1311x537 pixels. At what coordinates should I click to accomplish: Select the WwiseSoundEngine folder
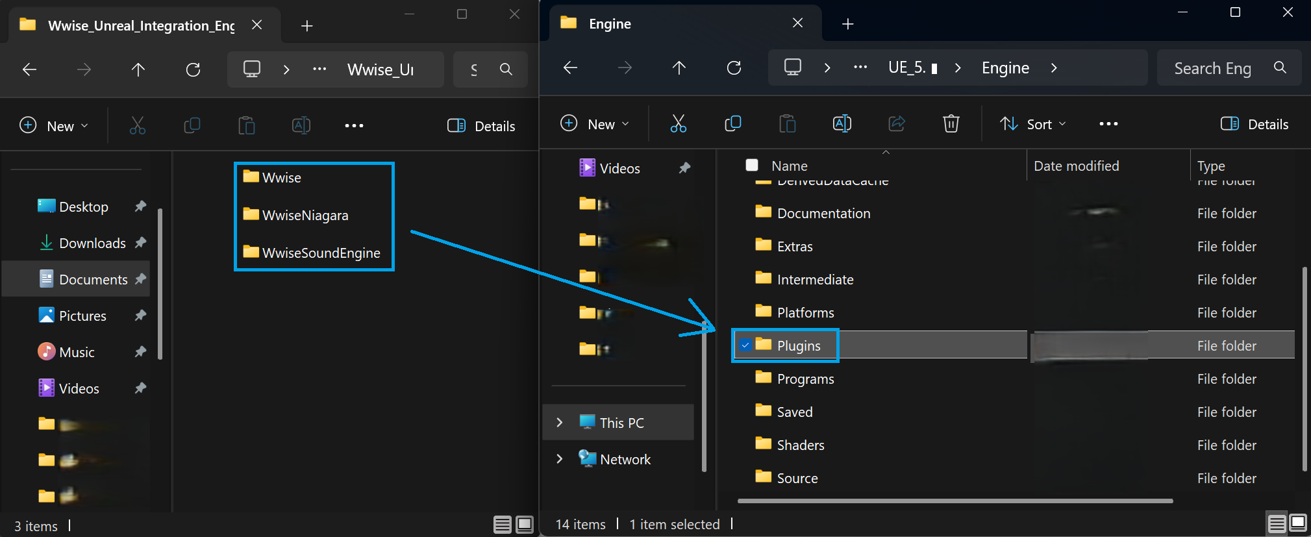[x=312, y=253]
